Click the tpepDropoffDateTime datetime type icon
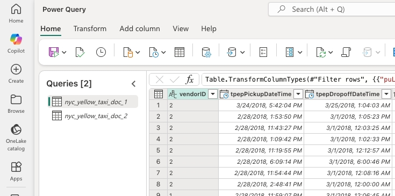 click(310, 94)
